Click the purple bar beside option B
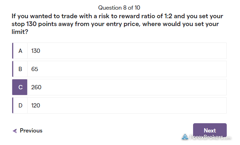 (x=13, y=69)
